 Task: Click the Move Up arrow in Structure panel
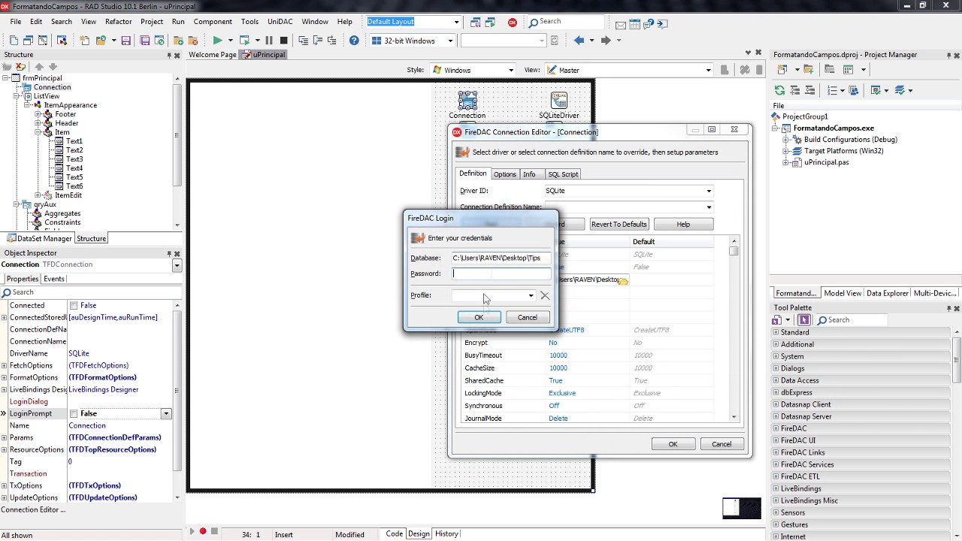coord(39,67)
